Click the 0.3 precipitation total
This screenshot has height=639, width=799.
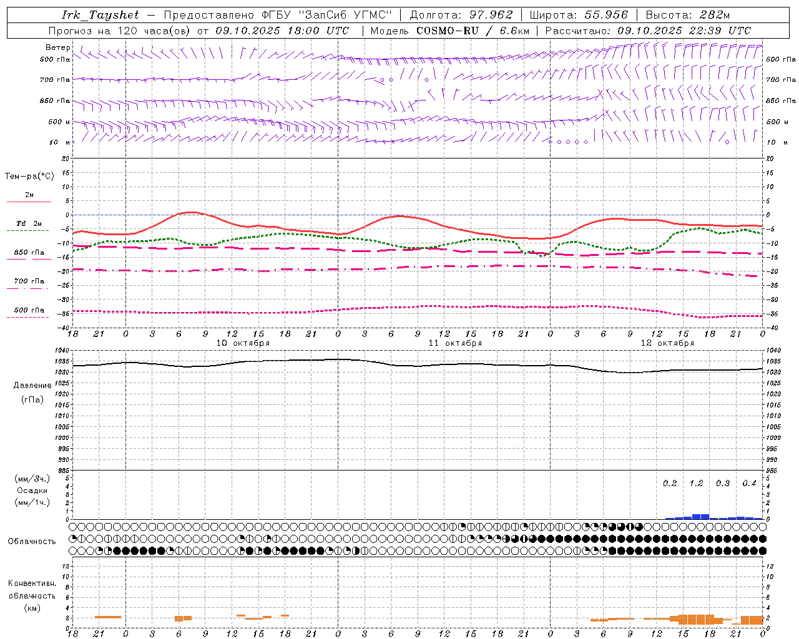723,484
